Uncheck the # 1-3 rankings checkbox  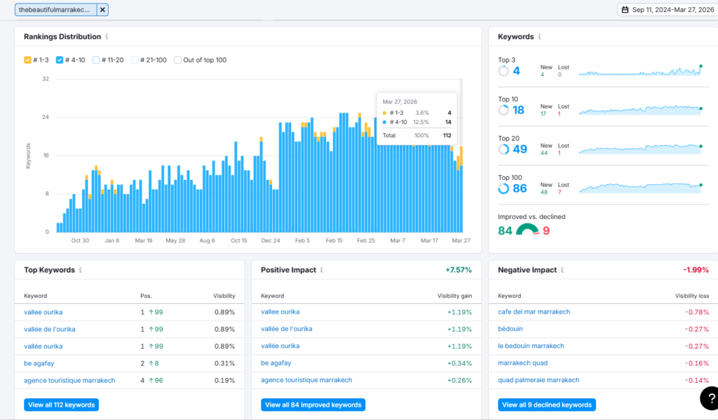coord(27,60)
